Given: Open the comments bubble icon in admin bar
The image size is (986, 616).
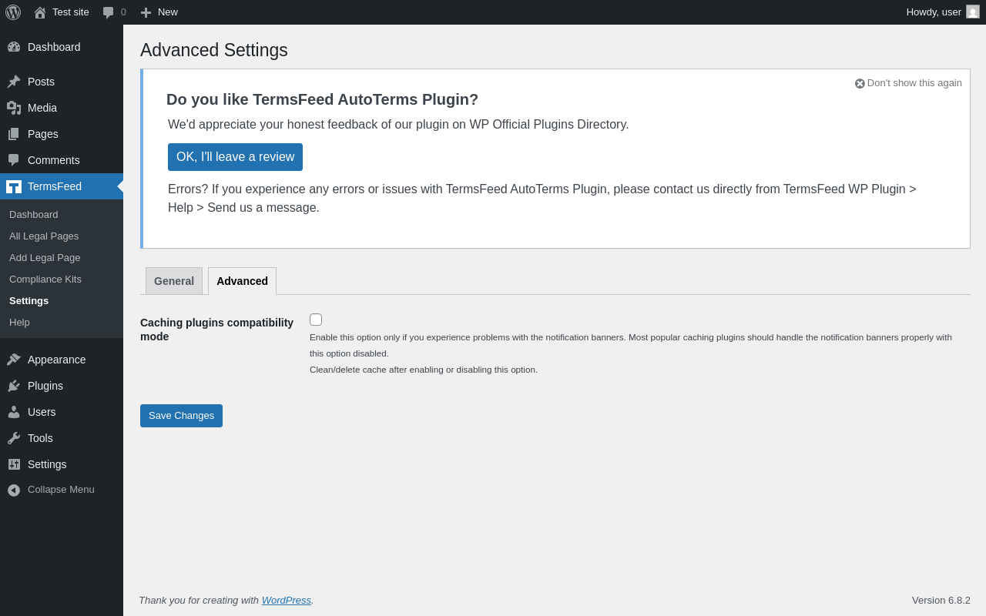Looking at the screenshot, I should click(x=109, y=12).
